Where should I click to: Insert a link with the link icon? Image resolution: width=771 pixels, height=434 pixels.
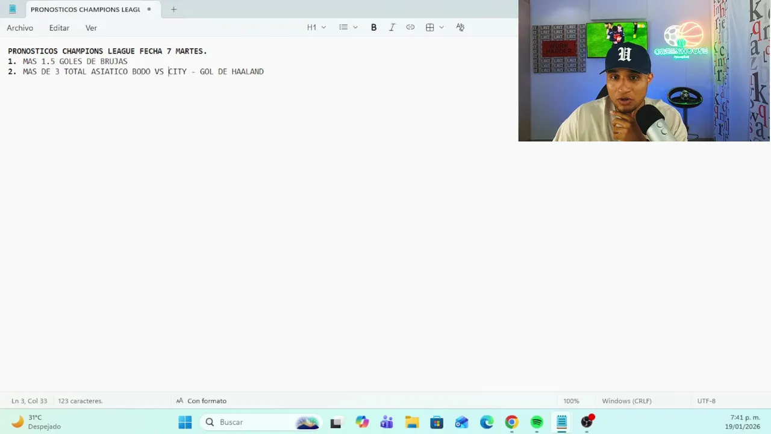pyautogui.click(x=410, y=27)
